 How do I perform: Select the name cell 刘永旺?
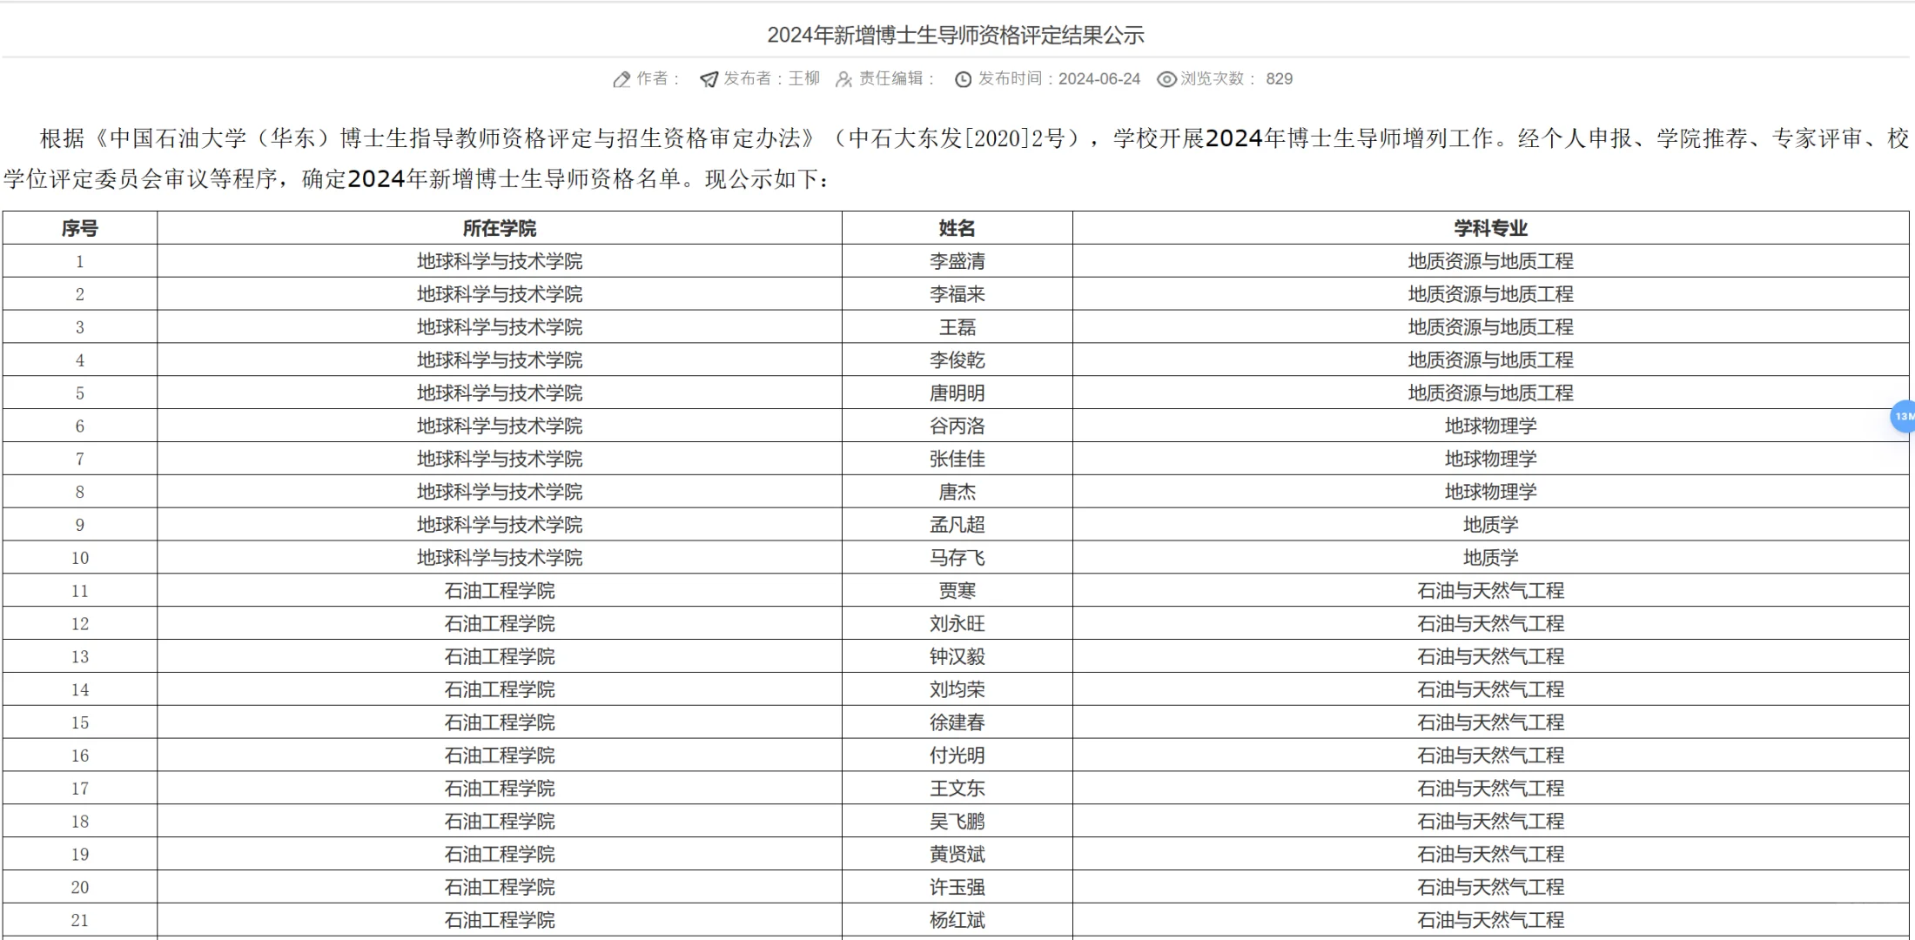957,624
